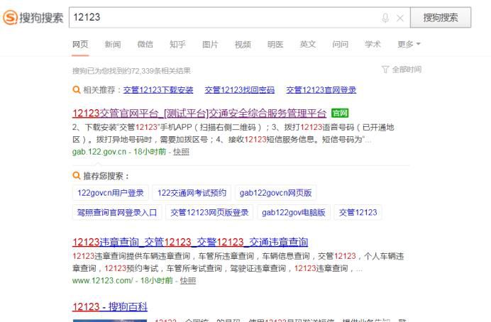The width and height of the screenshot is (491, 322).
Task: Switch to the 微信 tab
Action: tap(145, 45)
